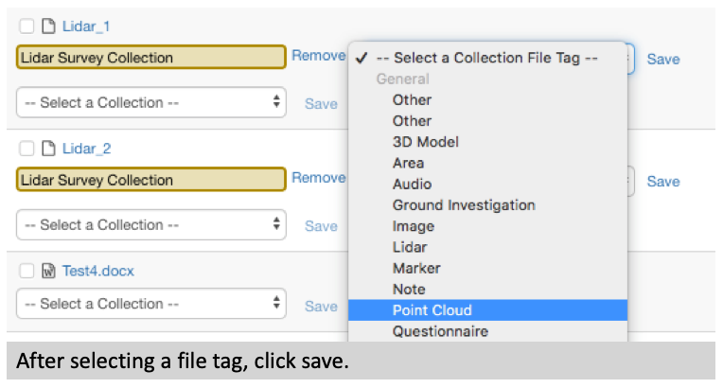Click the Lidar Survey Collection field under Lidar_1

tap(151, 58)
